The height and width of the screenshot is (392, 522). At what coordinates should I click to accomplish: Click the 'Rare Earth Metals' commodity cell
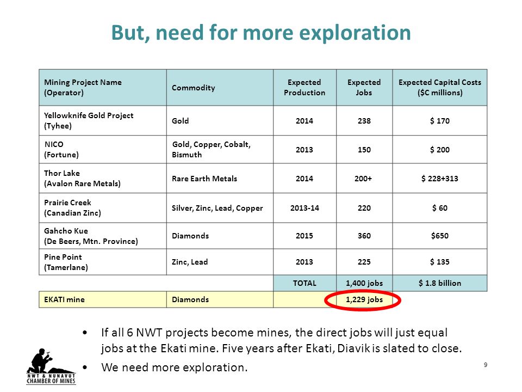[220, 179]
